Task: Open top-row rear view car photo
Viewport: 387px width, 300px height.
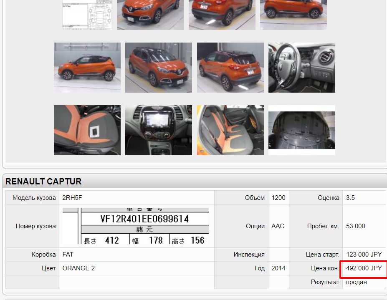Action: [222, 15]
